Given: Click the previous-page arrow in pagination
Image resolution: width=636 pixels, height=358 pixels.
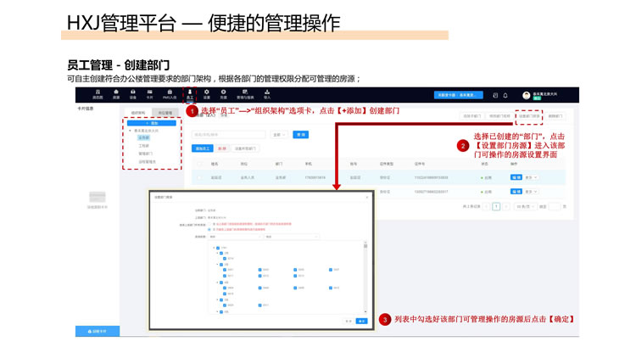Looking at the screenshot, I should click(x=486, y=207).
